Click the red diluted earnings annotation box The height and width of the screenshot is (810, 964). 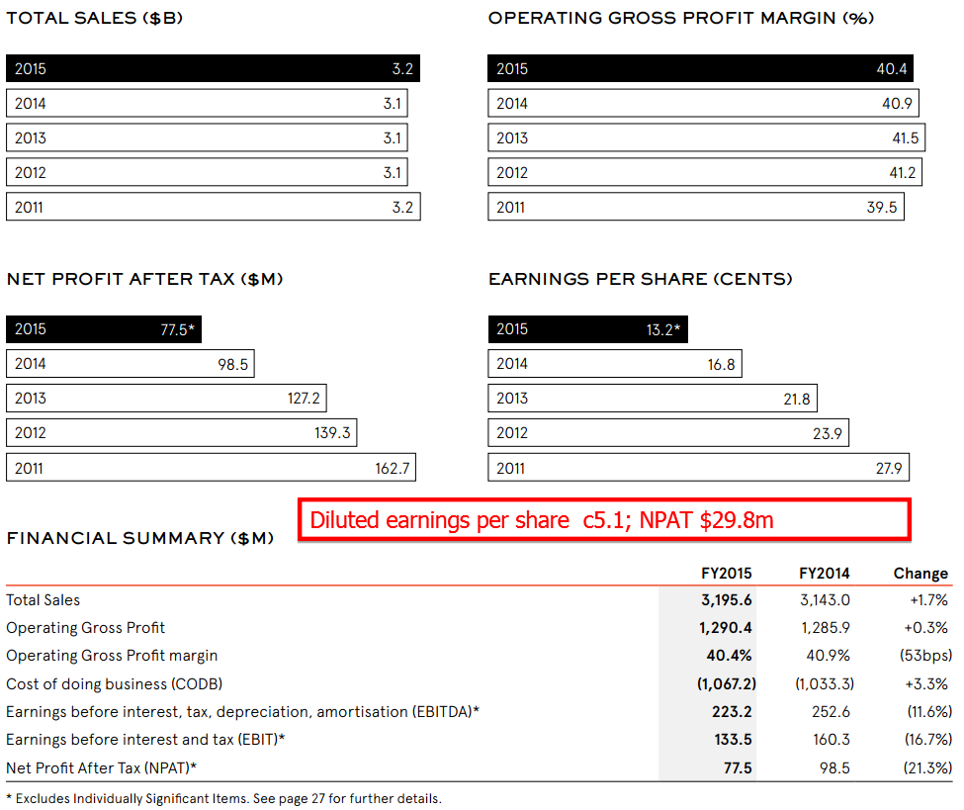[x=604, y=520]
